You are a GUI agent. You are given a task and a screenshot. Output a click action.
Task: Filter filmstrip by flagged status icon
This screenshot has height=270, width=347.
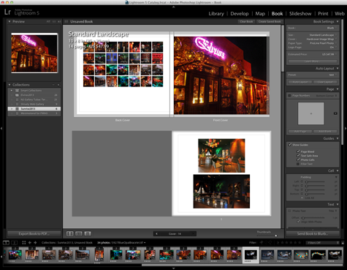(x=262, y=242)
